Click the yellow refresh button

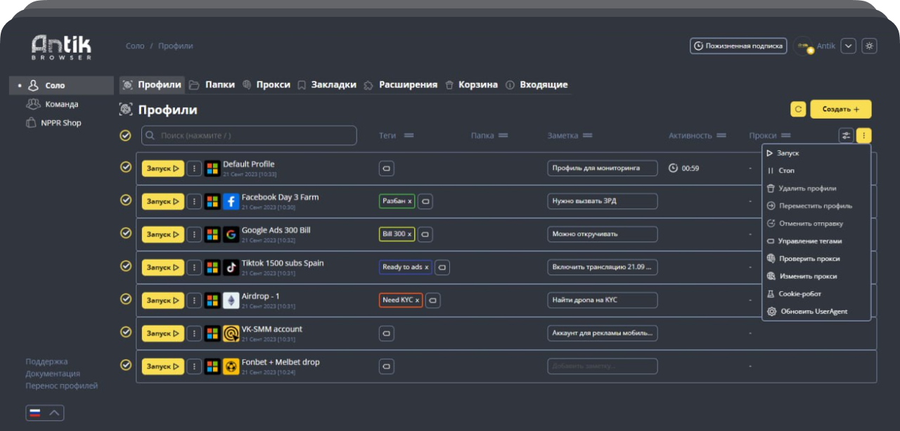pos(798,110)
